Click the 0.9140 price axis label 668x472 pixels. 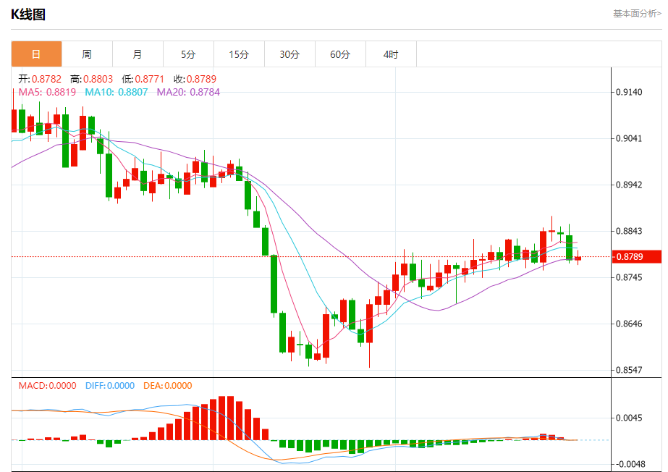(x=629, y=92)
